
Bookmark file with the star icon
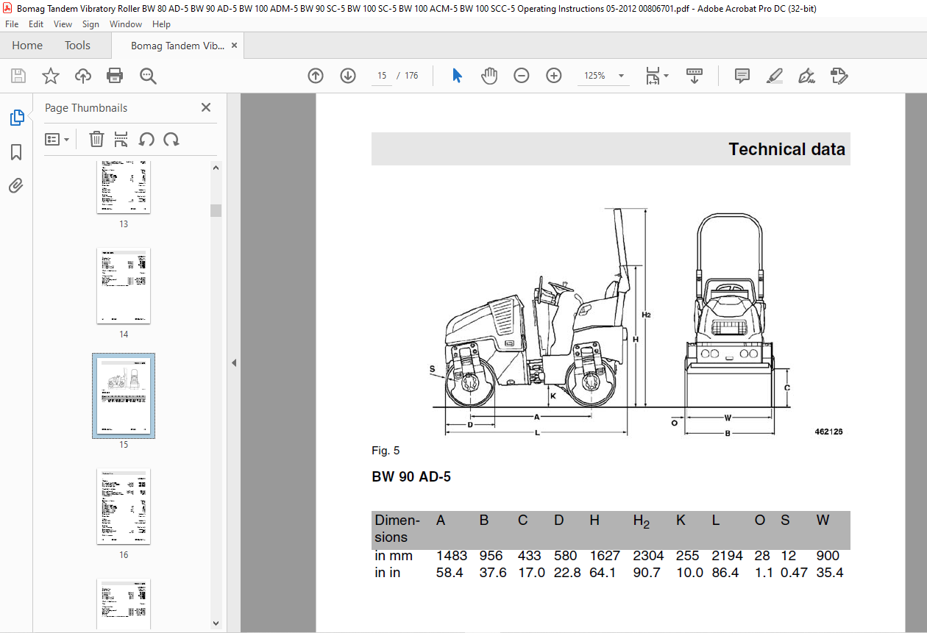click(51, 76)
